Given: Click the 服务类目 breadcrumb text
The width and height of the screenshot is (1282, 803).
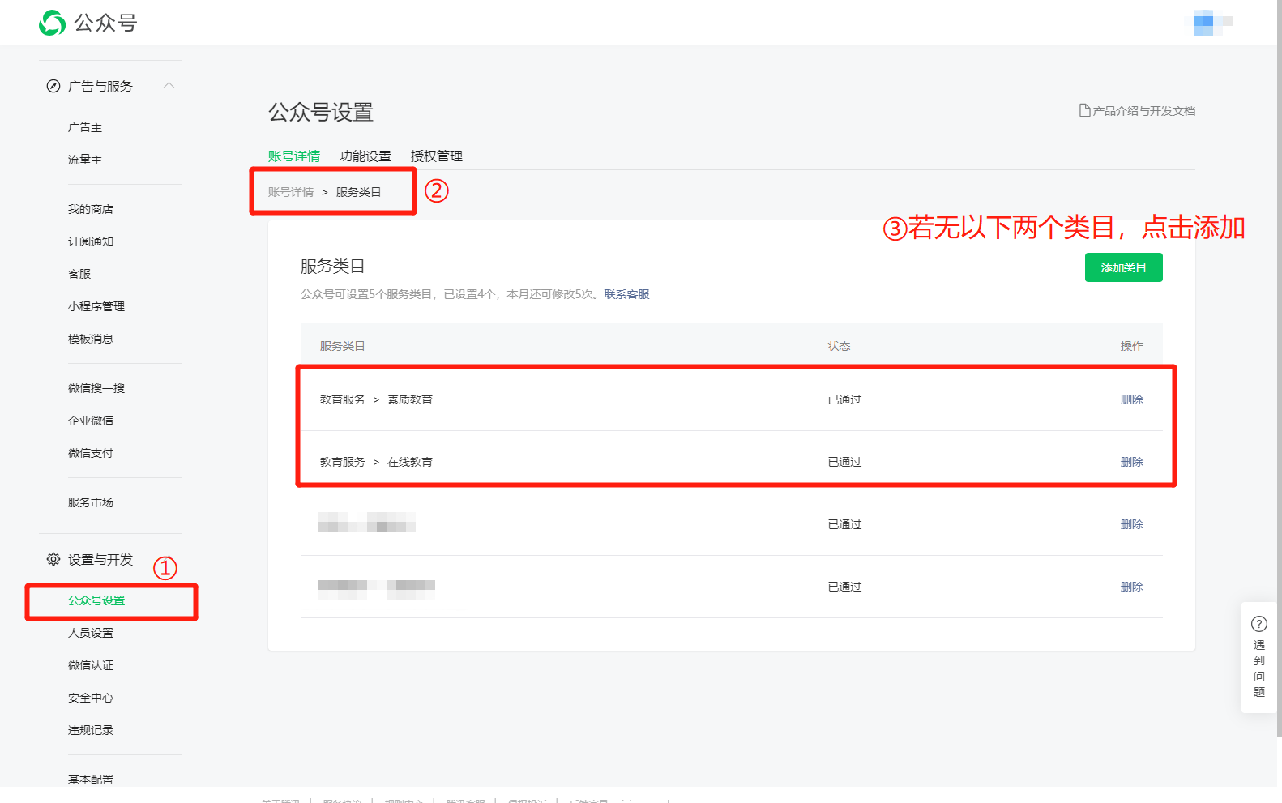Looking at the screenshot, I should coord(359,192).
